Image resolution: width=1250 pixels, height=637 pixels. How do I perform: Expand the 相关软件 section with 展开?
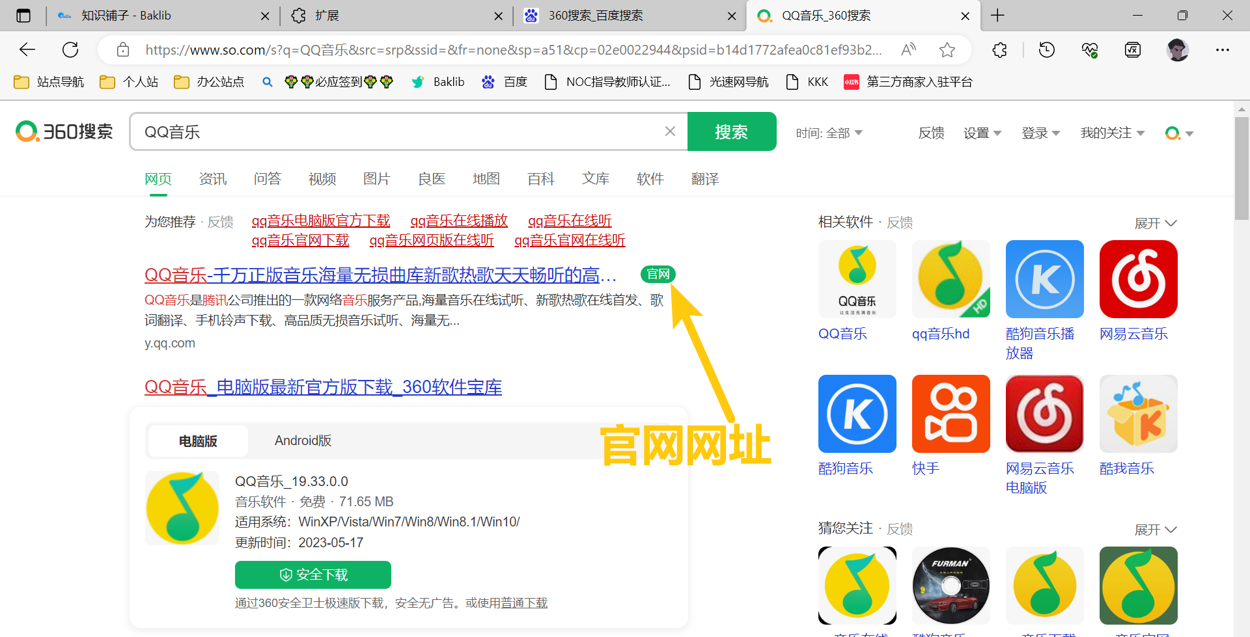coord(1155,223)
